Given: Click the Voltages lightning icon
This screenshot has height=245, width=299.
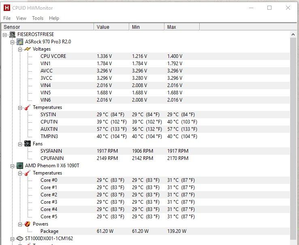Looking at the screenshot, I should 28,49.
